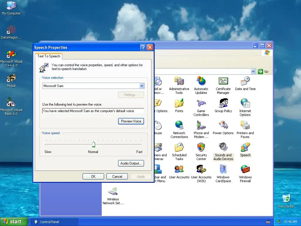This screenshot has height=226, width=301.
Task: Open Printers and Faxes icon
Action: point(245,129)
